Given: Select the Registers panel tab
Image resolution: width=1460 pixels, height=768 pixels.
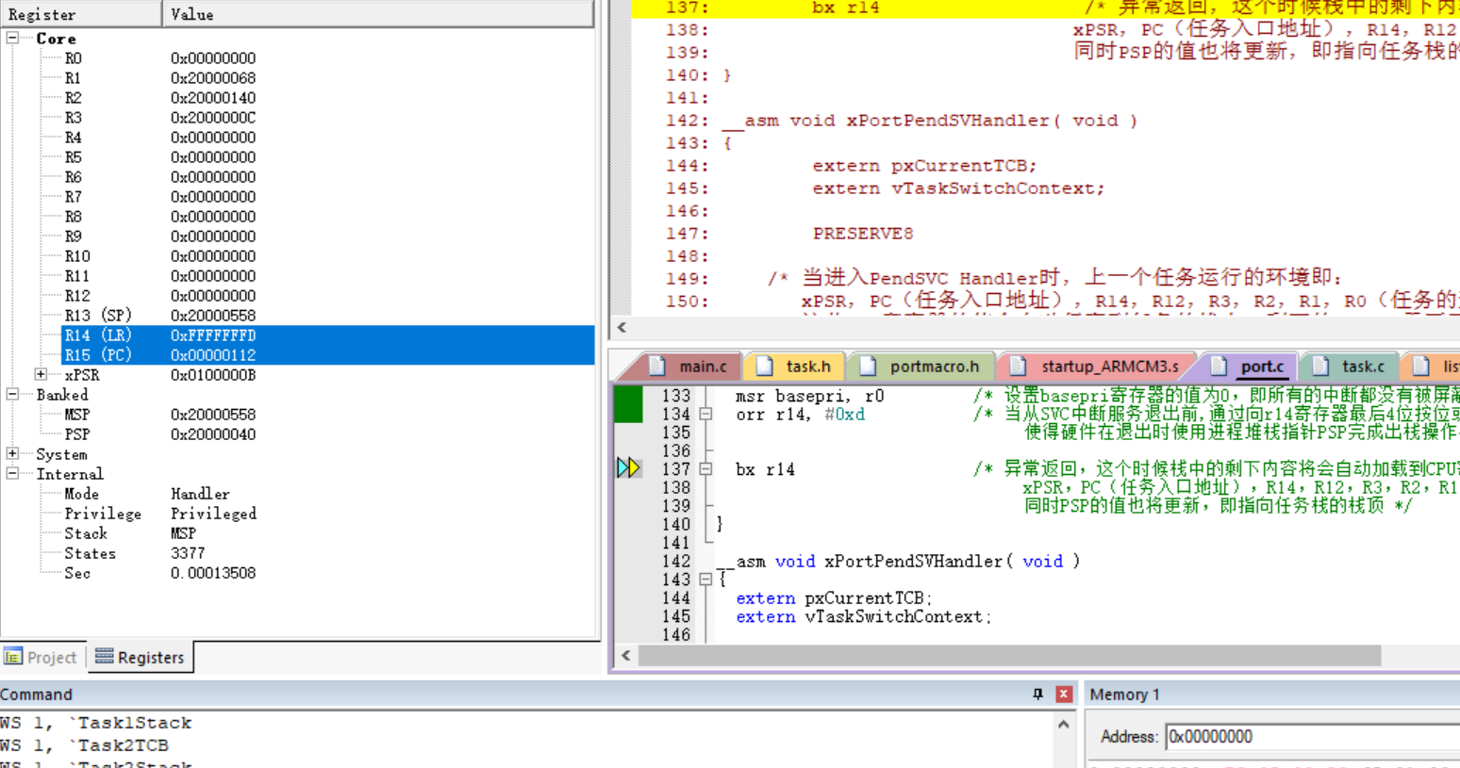Looking at the screenshot, I should click(140, 658).
